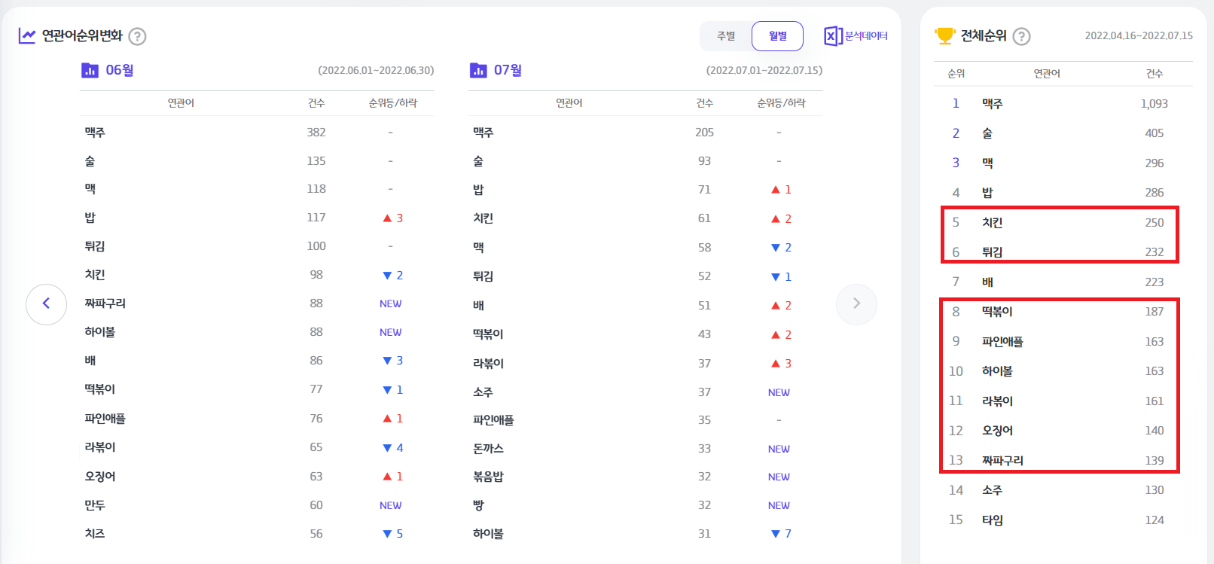Select 만두 in the 06월 table
This screenshot has height=564, width=1214.
[x=95, y=505]
